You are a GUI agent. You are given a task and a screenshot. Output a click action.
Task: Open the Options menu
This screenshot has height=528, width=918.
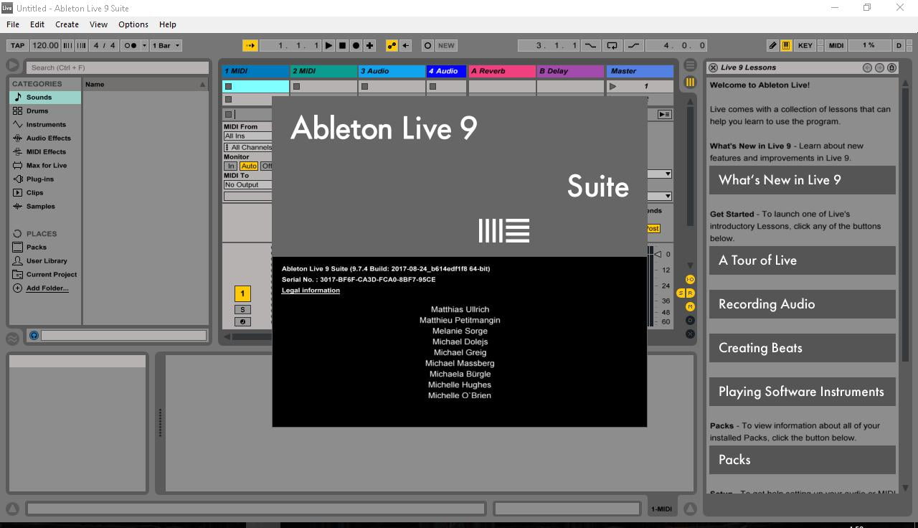[x=133, y=24]
